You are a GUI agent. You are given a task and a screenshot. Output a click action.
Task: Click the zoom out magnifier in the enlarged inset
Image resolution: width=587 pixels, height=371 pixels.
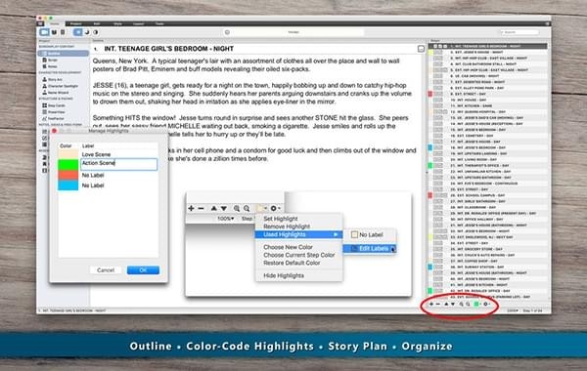coord(247,208)
